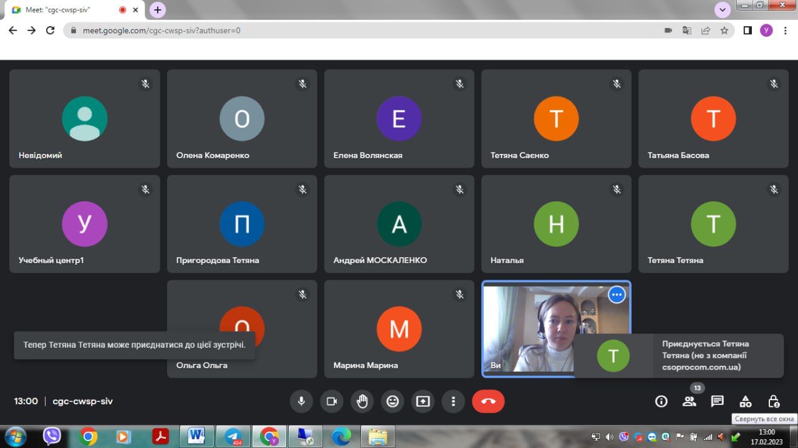Open the activities icon
The height and width of the screenshot is (448, 798).
click(x=746, y=401)
